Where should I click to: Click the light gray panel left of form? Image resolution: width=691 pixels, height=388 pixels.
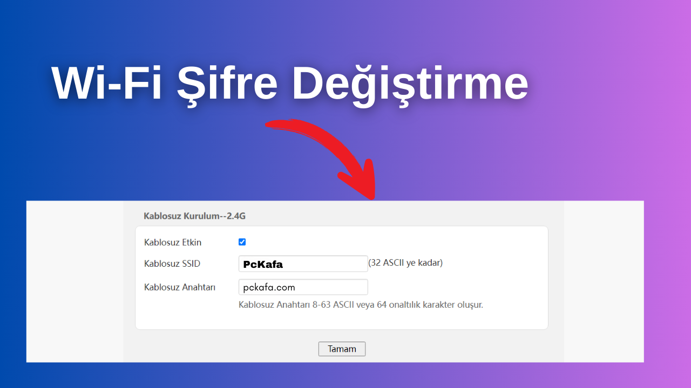pos(74,280)
